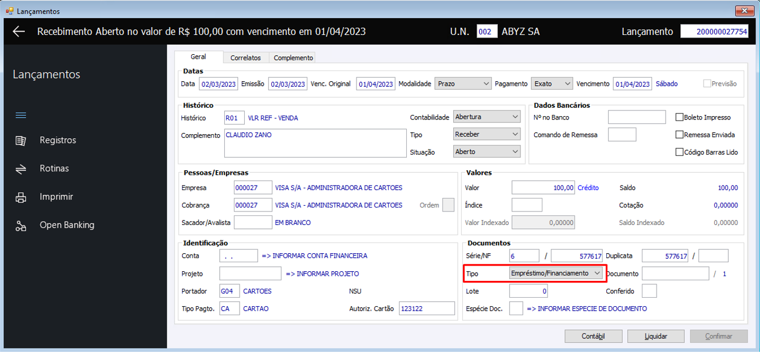760x353 pixels.
Task: Click the INFORMAR PROJETO text
Action: click(322, 273)
